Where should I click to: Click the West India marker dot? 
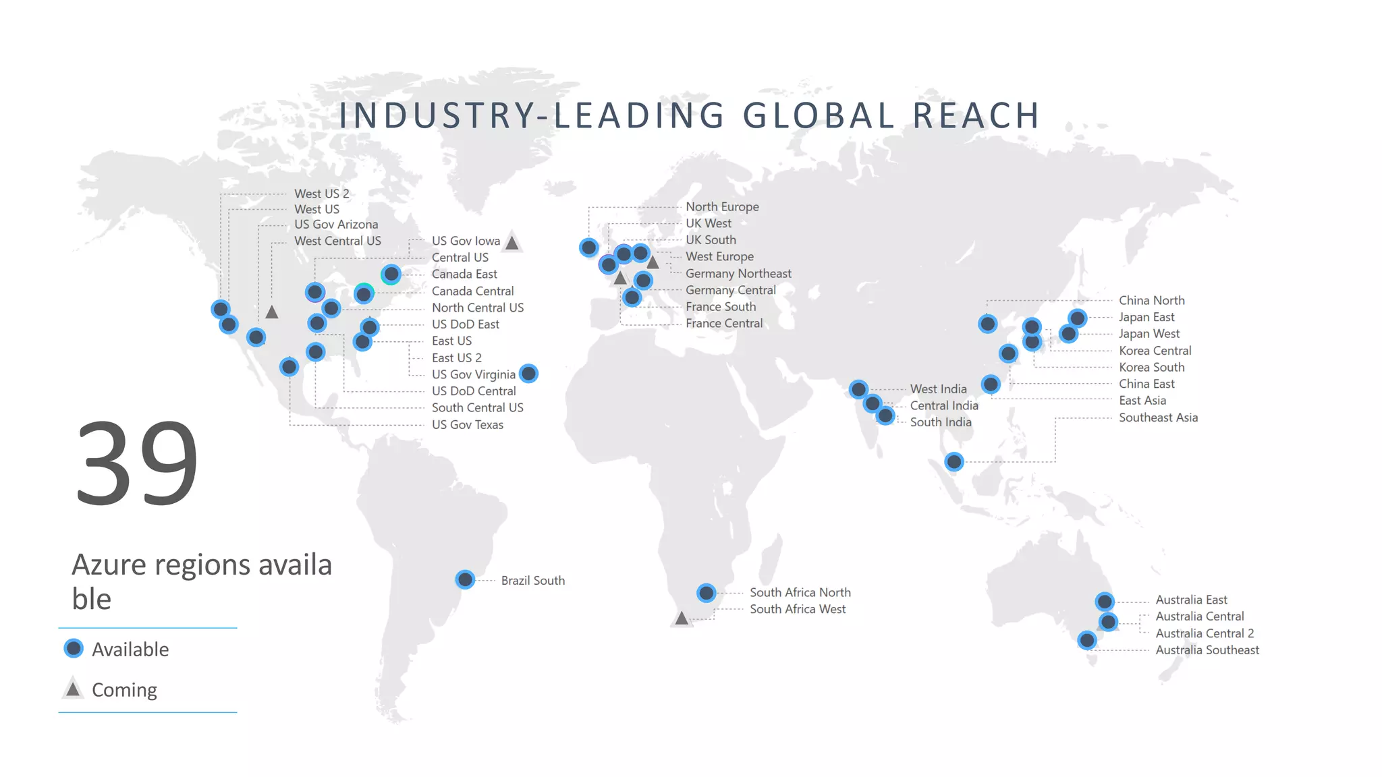click(858, 389)
